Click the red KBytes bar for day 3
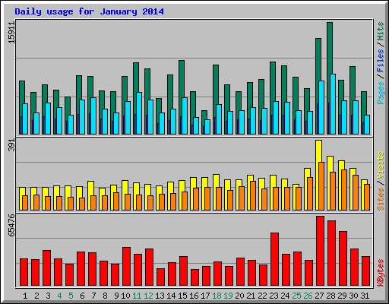Viewport: 389px width, 304px height. coord(46,268)
